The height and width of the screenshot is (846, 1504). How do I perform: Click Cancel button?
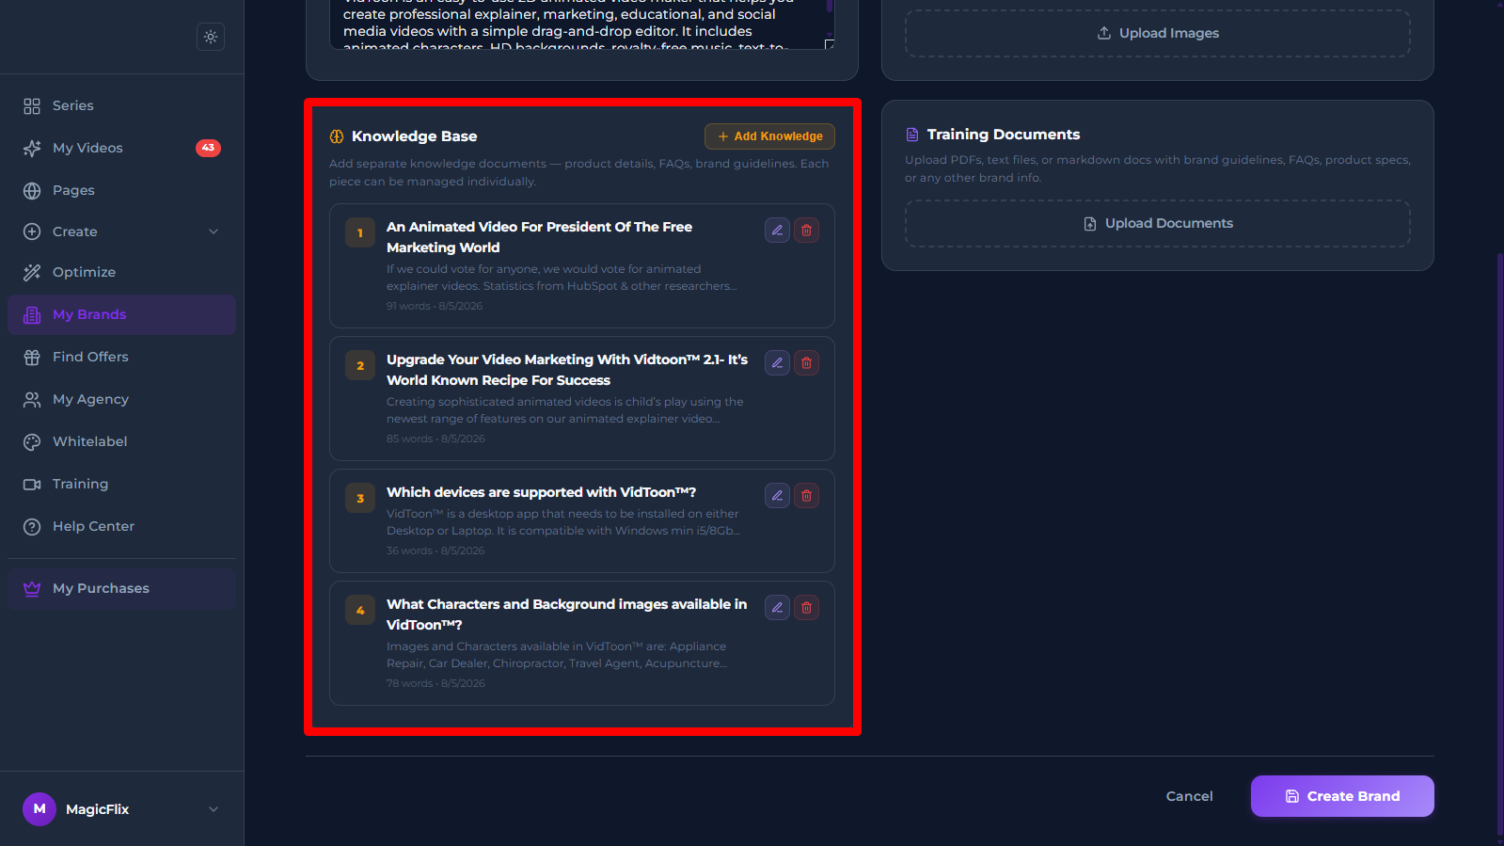[1189, 796]
